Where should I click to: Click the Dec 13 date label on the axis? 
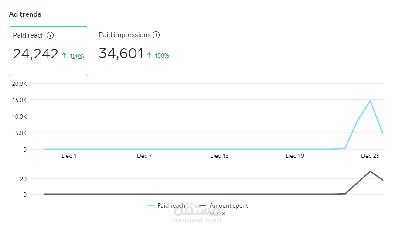point(219,156)
